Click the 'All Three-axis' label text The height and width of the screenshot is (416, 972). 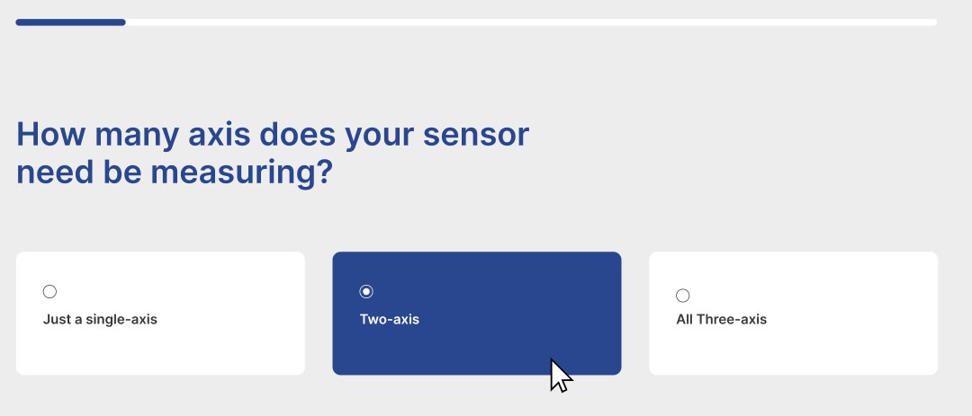(x=722, y=320)
